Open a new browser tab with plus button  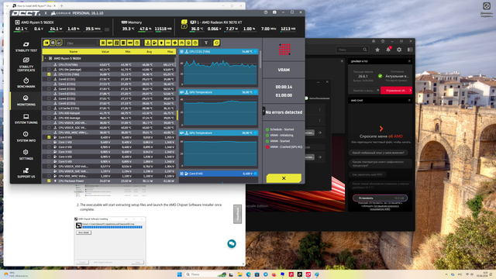point(61,5)
